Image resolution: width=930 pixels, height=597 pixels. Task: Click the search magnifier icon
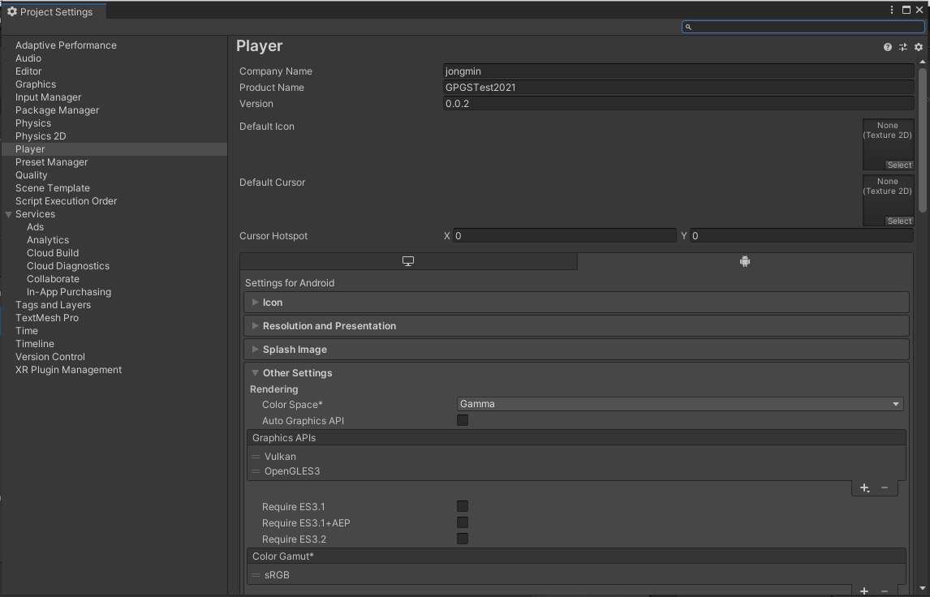pyautogui.click(x=688, y=27)
